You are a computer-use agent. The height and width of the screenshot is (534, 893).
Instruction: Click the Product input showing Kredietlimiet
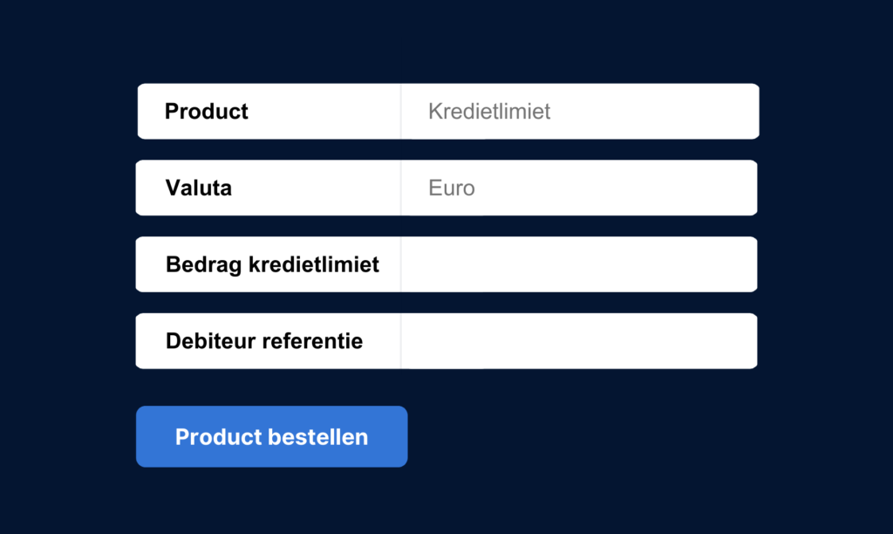tap(580, 111)
